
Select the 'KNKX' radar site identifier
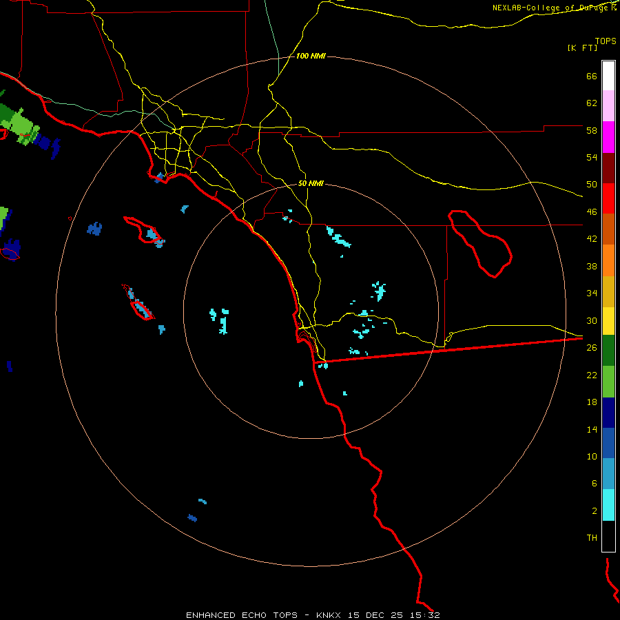click(x=328, y=615)
